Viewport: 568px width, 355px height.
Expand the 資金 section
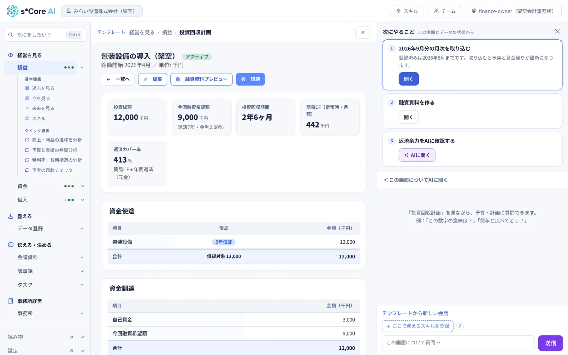[82, 186]
